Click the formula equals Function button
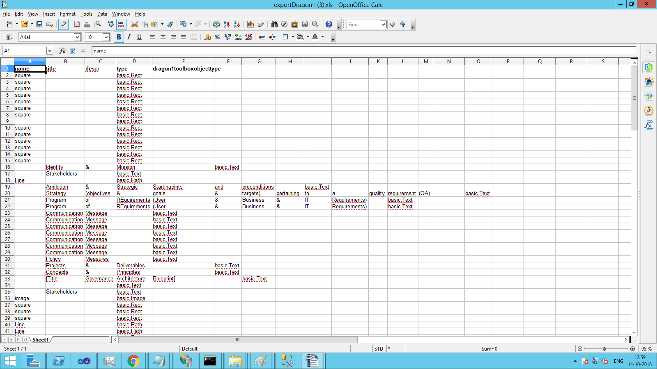Viewport: 657px width, 369px height. click(83, 51)
